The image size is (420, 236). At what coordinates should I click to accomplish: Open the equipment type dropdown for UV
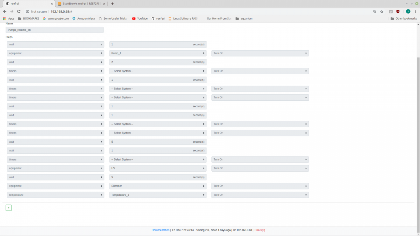click(56, 169)
